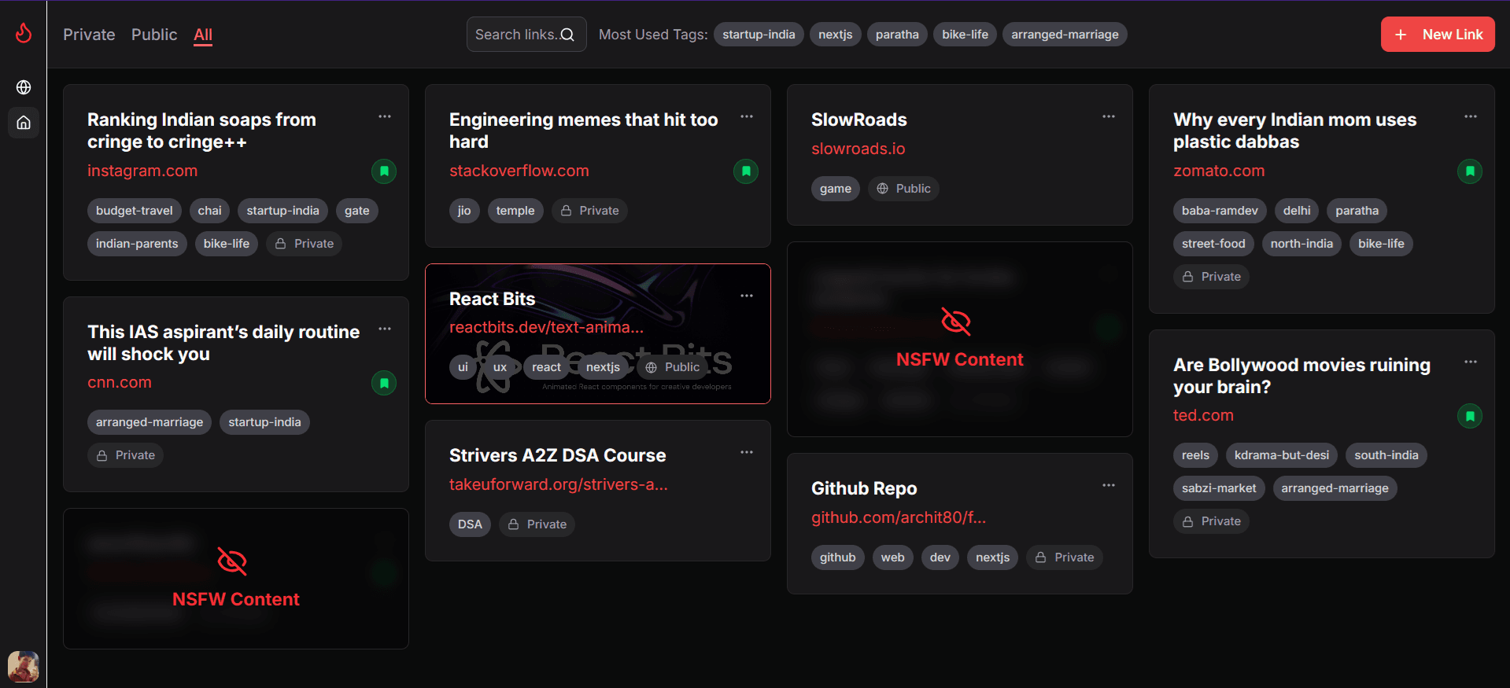Viewport: 1510px width, 688px height.
Task: Switch to the Private tab
Action: click(89, 35)
